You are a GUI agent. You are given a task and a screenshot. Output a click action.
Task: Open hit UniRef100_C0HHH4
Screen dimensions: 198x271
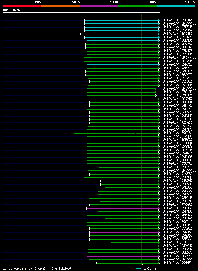point(178,102)
